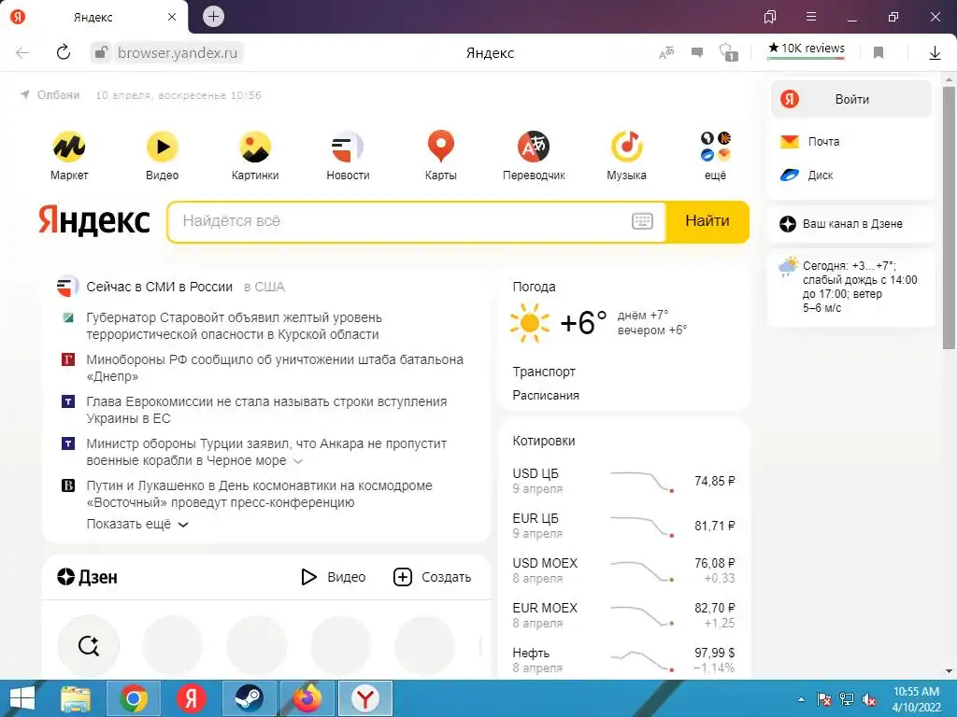Open today's weather forecast card in sidebar
Viewport: 957px width, 717px height.
851,287
